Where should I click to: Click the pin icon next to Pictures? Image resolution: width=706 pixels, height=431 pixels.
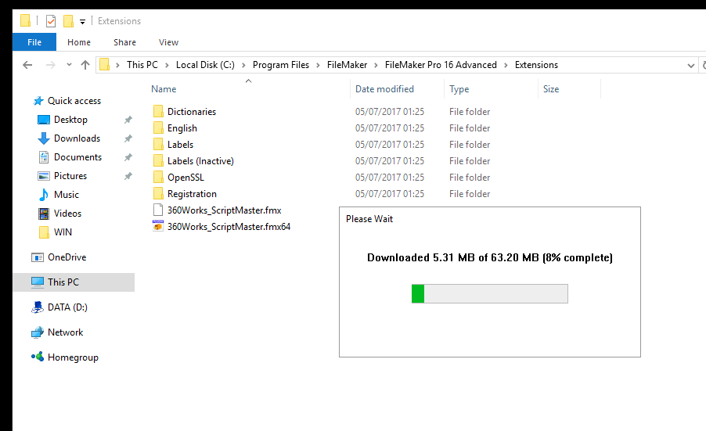[x=128, y=176]
